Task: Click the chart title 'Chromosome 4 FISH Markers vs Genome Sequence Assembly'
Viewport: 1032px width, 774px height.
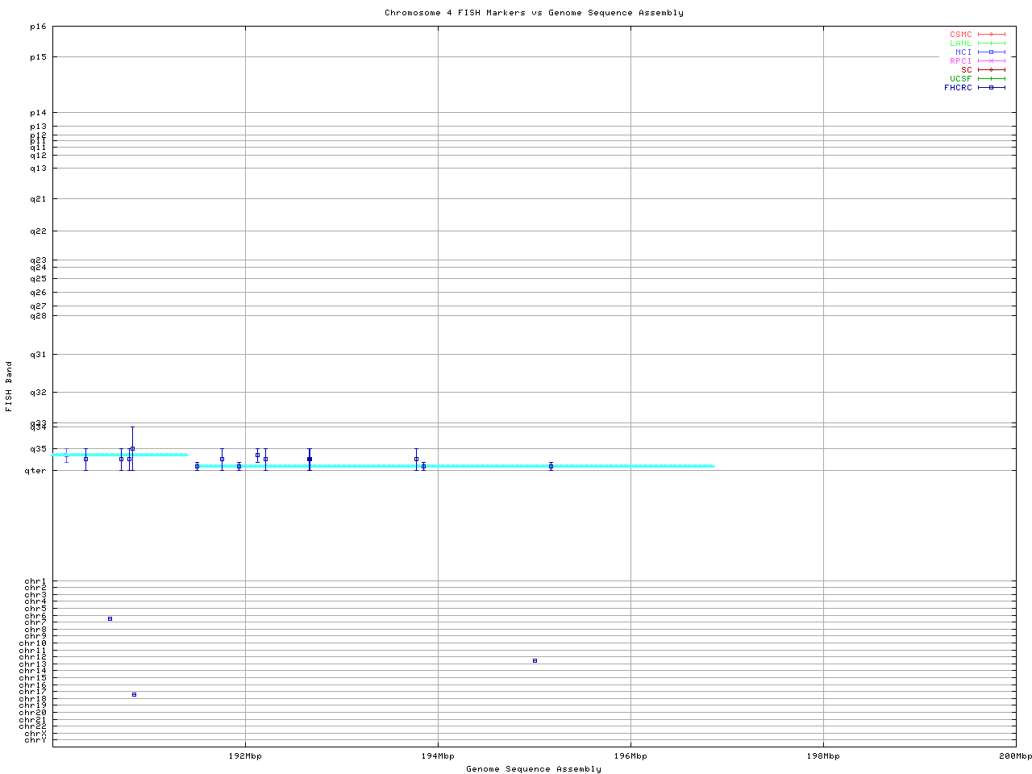Action: (534, 13)
